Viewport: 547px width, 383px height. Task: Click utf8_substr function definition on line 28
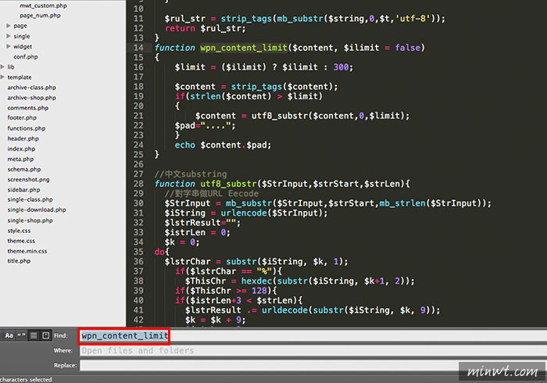coord(228,184)
